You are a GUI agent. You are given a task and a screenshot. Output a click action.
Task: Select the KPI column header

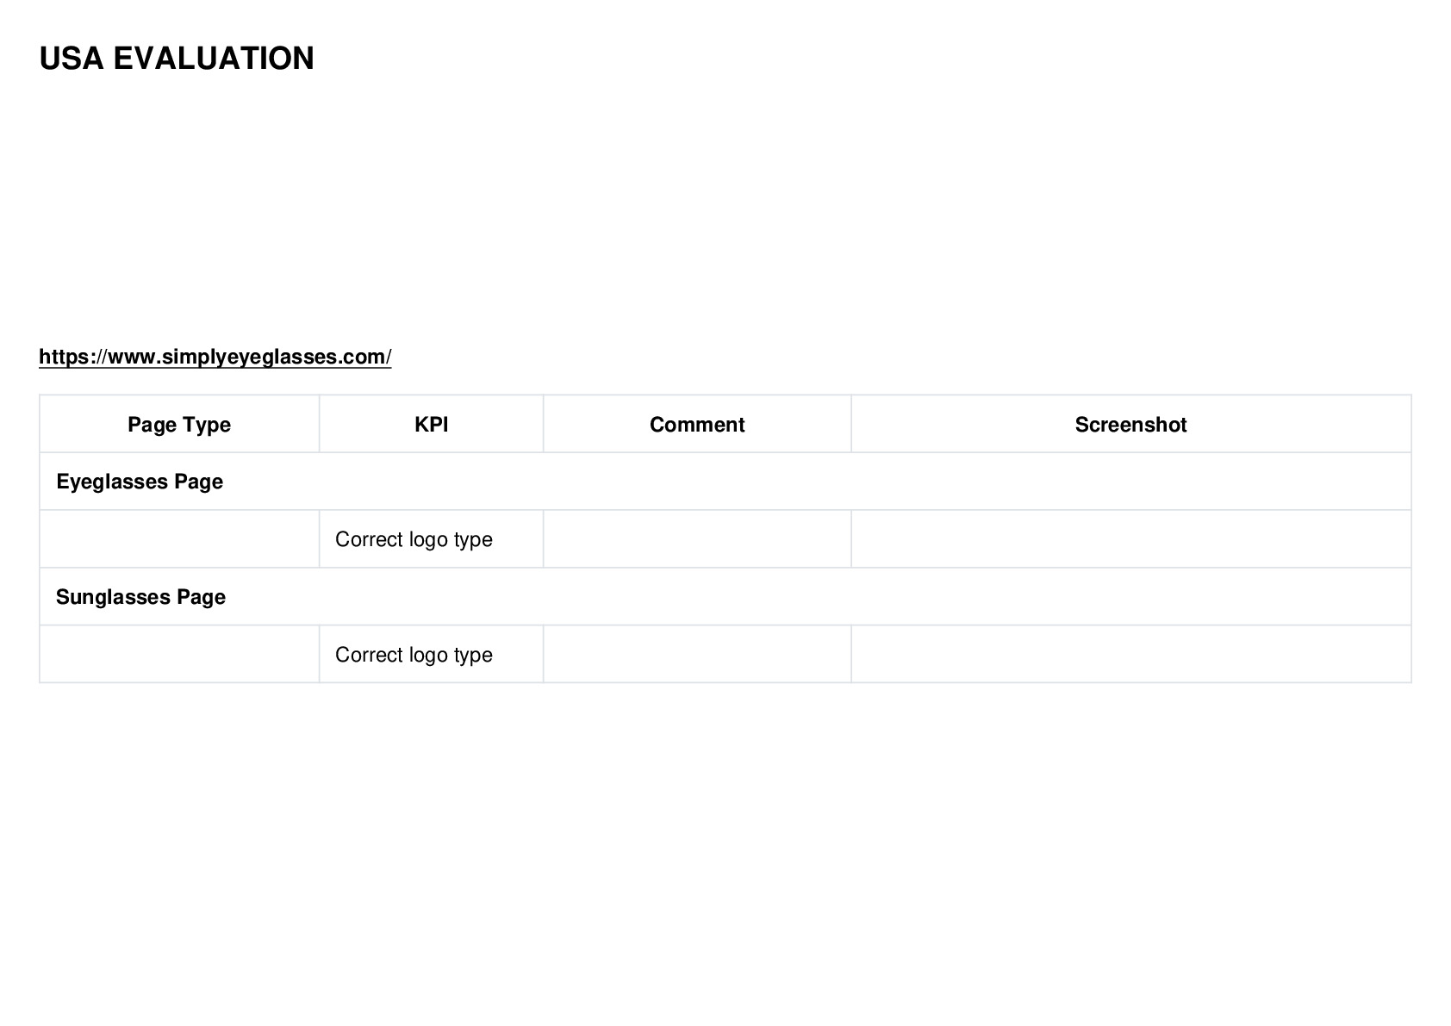pyautogui.click(x=432, y=424)
